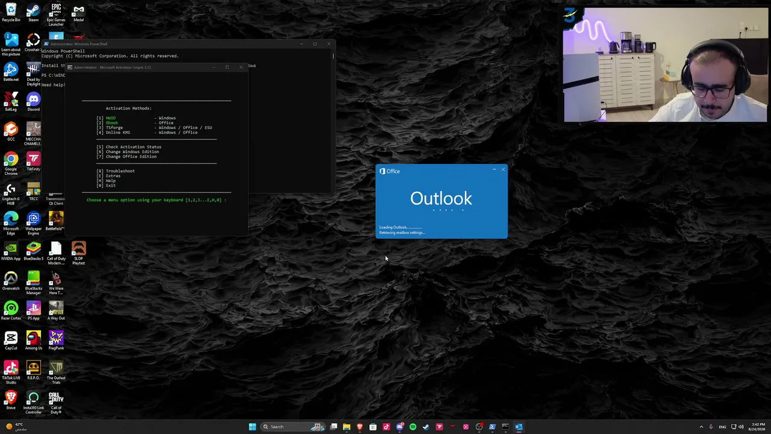Open CapCut from the desktop
Screen dimensions: 771x434
(11, 341)
